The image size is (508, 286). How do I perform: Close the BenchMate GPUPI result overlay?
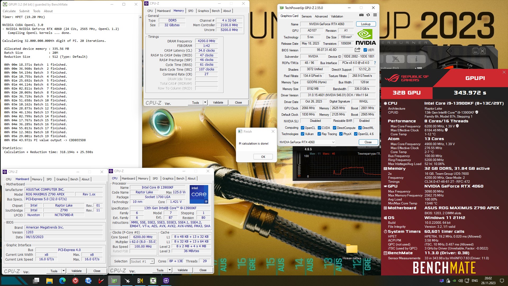[x=504, y=72]
